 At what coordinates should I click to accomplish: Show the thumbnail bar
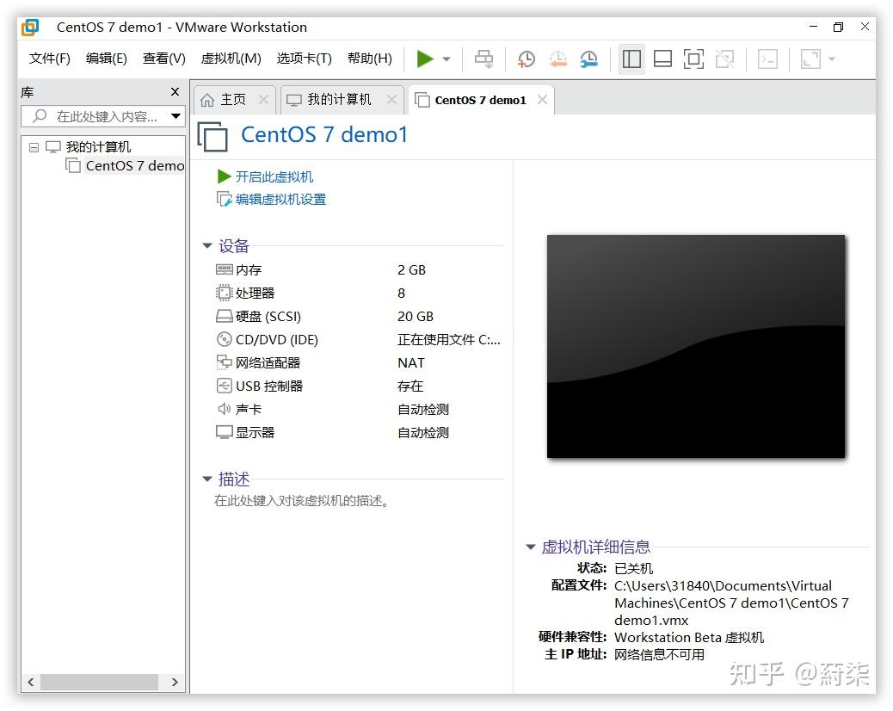(x=662, y=59)
